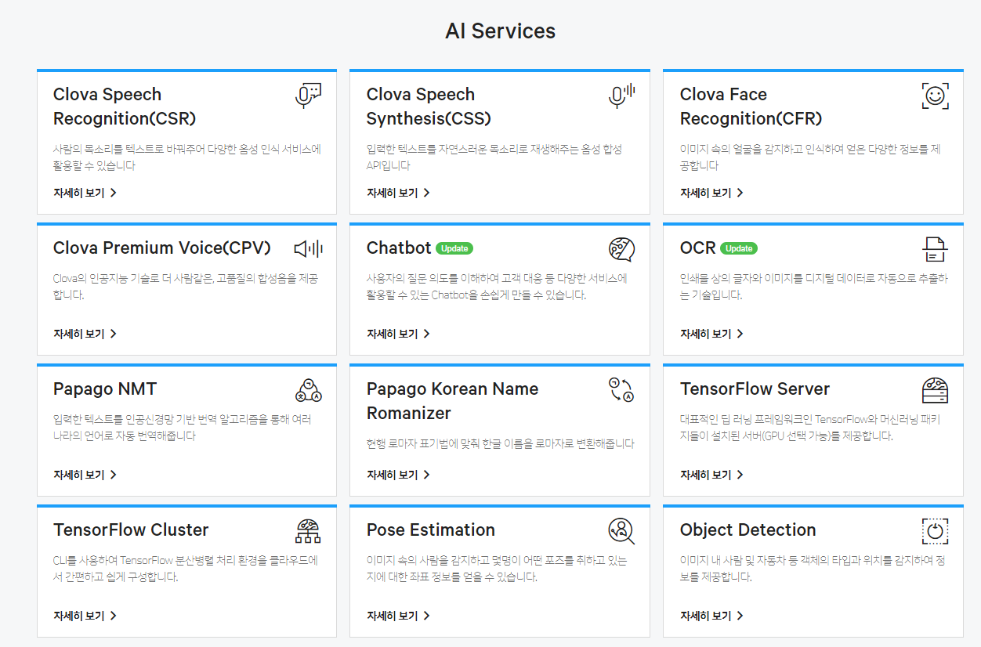The image size is (981, 647).
Task: Click the Clova Speech Recognition microphone icon
Action: (x=308, y=96)
